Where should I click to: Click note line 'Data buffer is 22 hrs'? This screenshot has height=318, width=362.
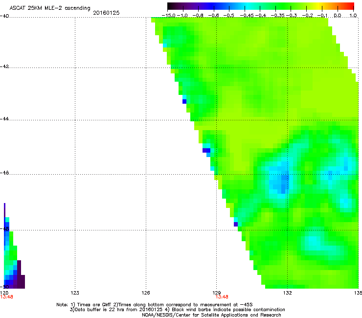177,310
